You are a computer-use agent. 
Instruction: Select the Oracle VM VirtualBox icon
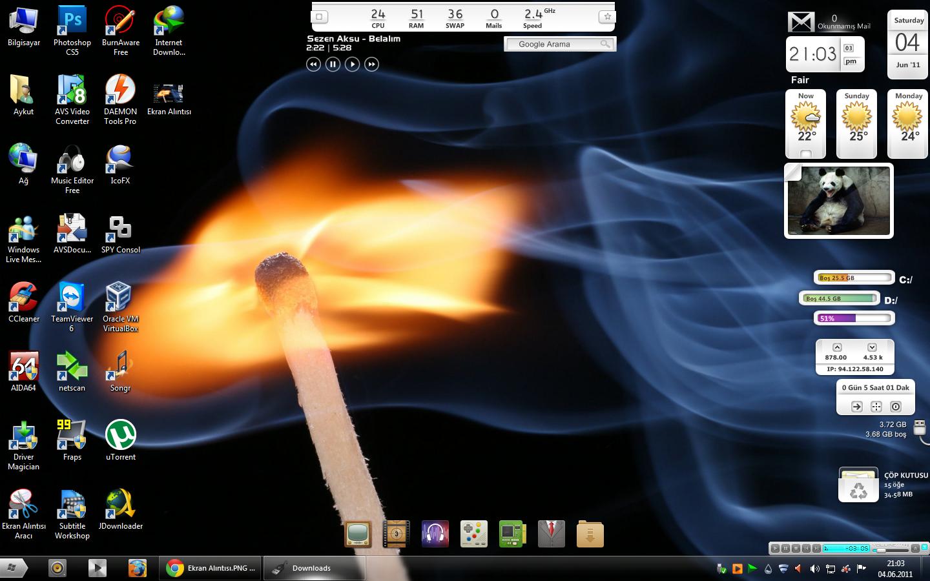point(120,307)
